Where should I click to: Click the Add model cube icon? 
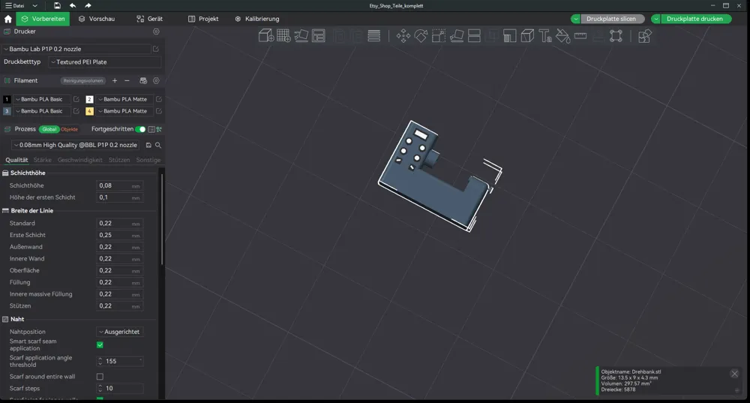[x=266, y=36]
